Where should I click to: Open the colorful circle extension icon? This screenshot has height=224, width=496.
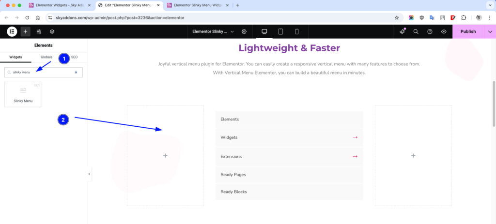point(411,18)
